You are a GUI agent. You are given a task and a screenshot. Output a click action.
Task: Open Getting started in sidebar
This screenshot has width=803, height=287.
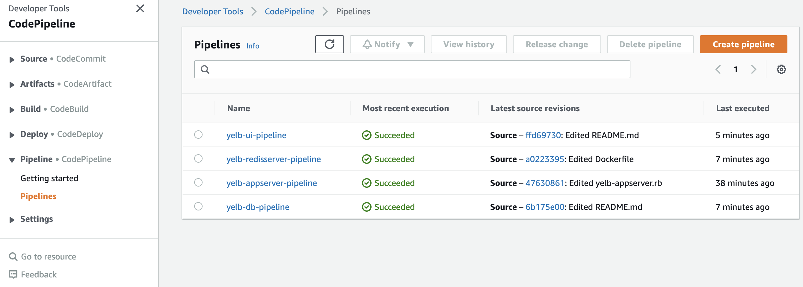click(x=49, y=178)
